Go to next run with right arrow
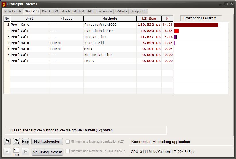The height and width of the screenshot is (159, 236). coord(25,152)
